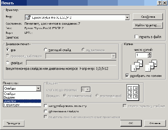Click the uncollated copies pages icon

pyautogui.click(x=151, y=66)
